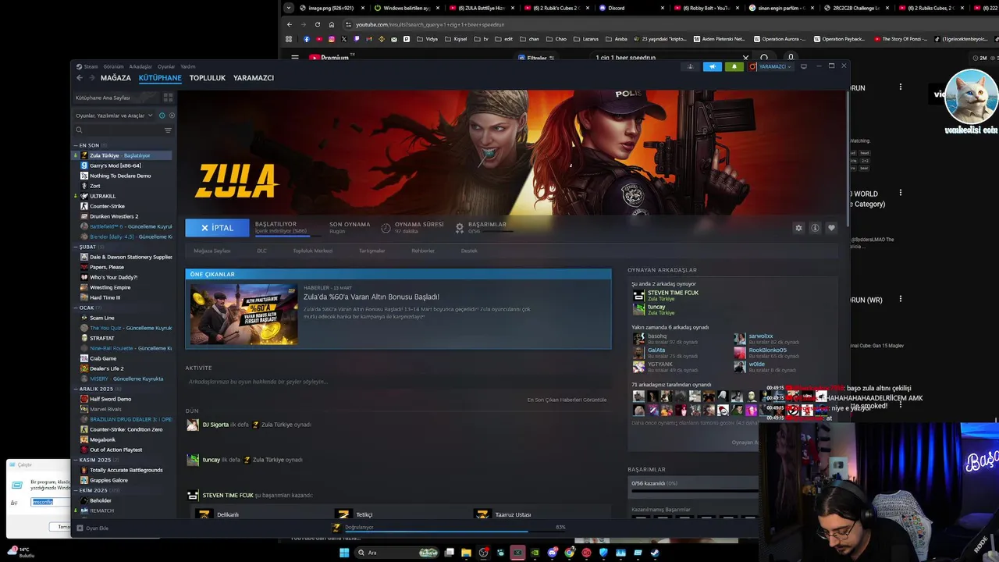The width and height of the screenshot is (999, 562).
Task: Open YARAMAZCI account dropdown in top bar
Action: [771, 66]
